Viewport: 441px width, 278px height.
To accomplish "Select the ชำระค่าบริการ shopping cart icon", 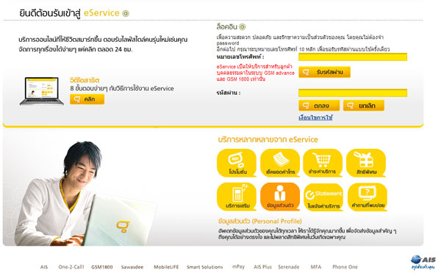I will [x=323, y=163].
